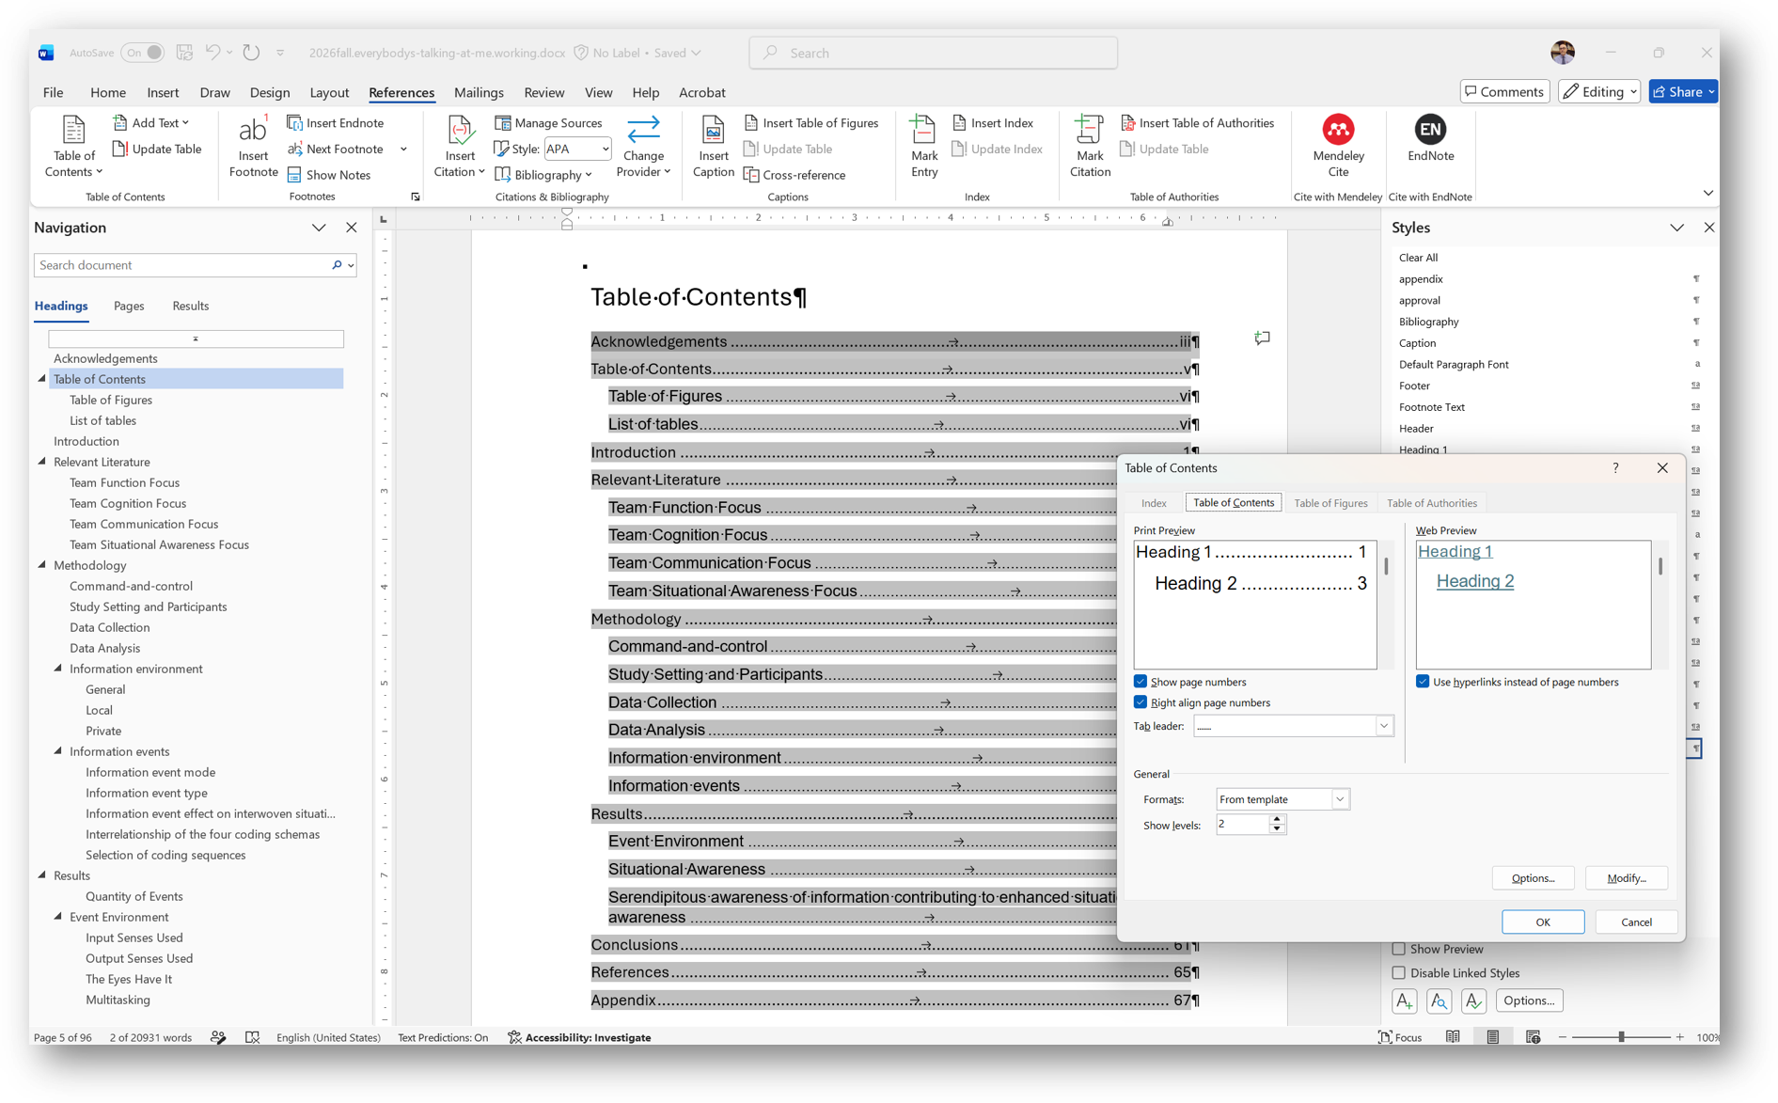Launch Mendeley Cite
This screenshot has width=1778, height=1103.
1338,146
